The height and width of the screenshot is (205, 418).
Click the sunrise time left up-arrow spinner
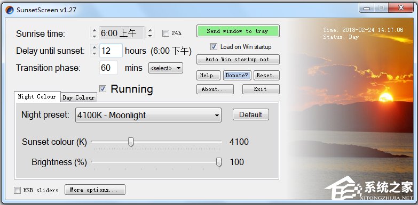coord(94,30)
